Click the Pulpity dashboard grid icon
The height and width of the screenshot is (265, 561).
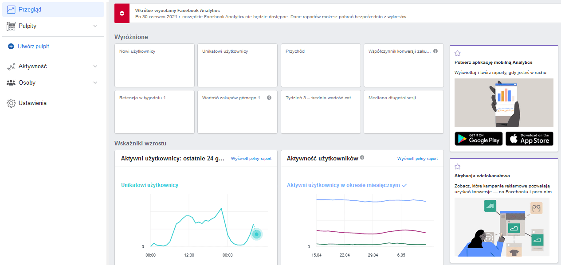pos(11,26)
